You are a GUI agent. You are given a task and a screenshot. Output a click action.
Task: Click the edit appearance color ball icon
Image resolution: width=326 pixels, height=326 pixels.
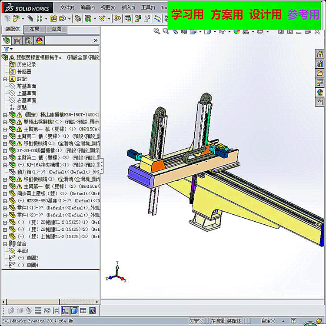coord(237,32)
